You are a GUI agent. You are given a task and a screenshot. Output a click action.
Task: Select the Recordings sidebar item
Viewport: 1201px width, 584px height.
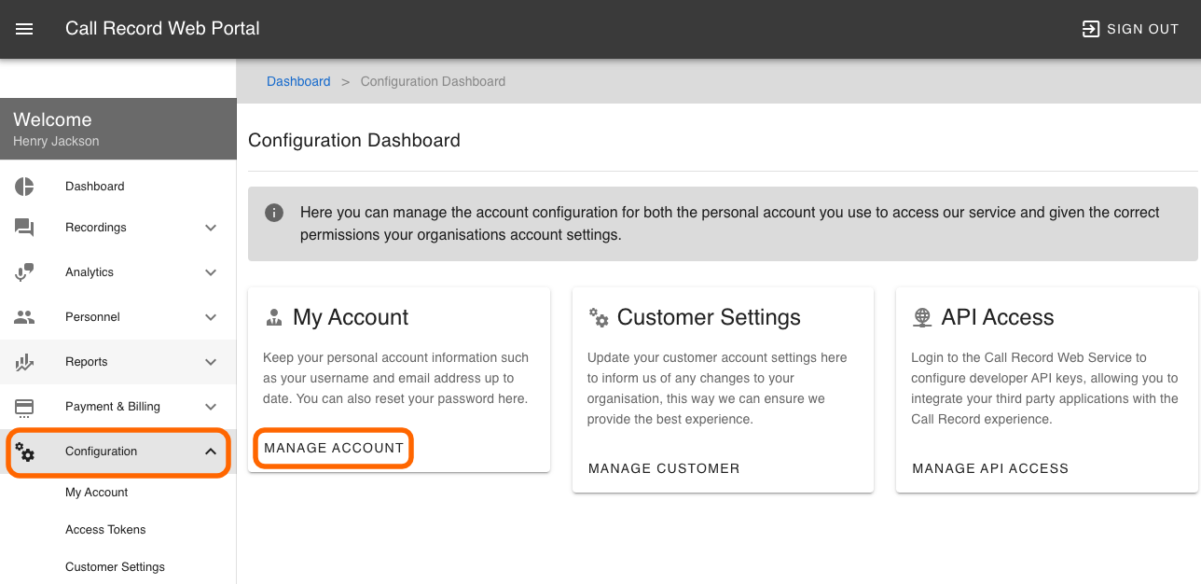click(x=118, y=228)
